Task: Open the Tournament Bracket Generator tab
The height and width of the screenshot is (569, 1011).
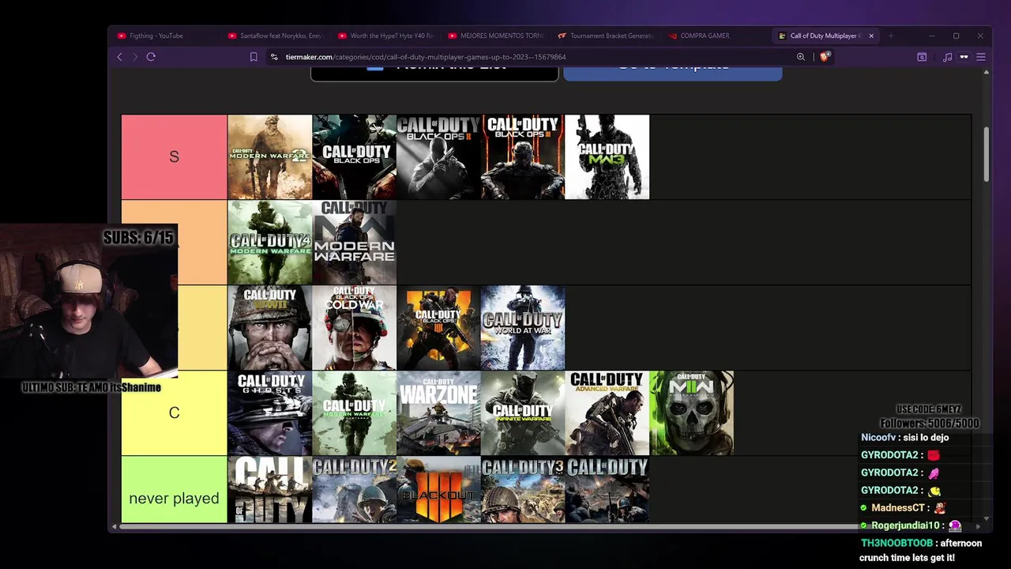Action: tap(605, 36)
